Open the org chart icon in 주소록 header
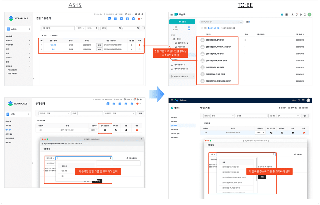 (292, 15)
